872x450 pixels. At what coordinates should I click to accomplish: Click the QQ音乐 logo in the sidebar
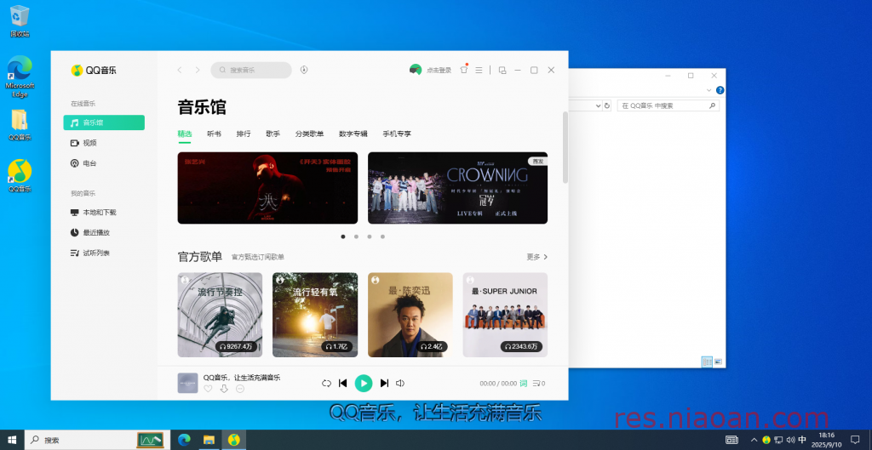[94, 71]
